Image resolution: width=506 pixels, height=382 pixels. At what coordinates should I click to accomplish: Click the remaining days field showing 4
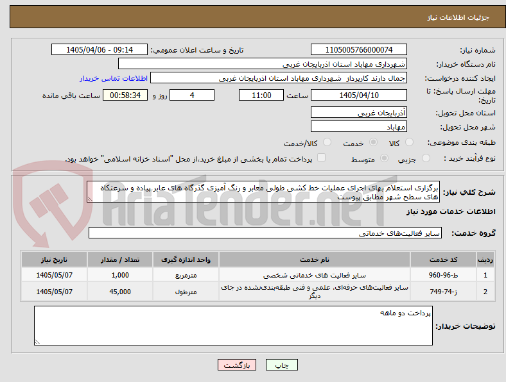click(x=192, y=95)
